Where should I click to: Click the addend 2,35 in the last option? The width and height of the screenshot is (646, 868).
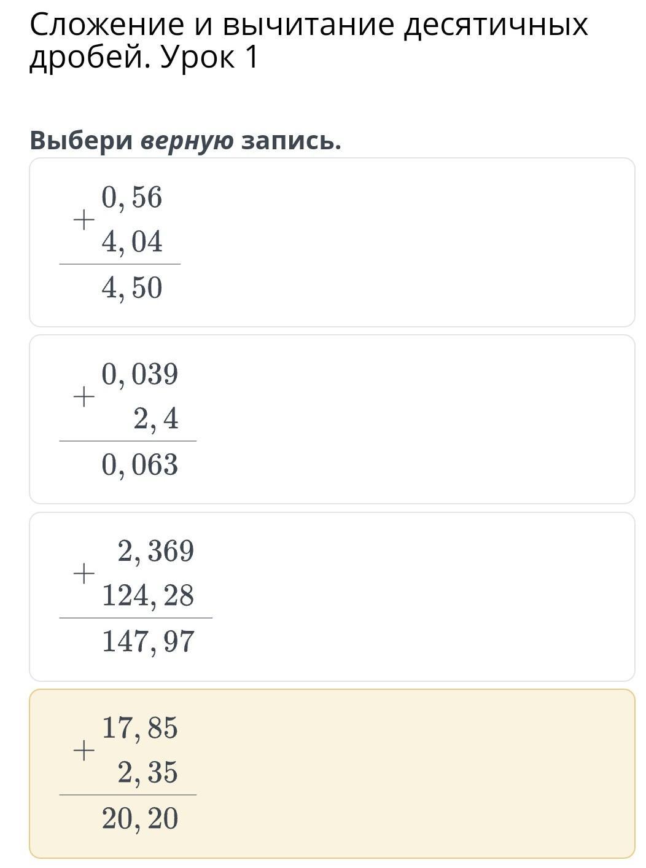coord(148,773)
